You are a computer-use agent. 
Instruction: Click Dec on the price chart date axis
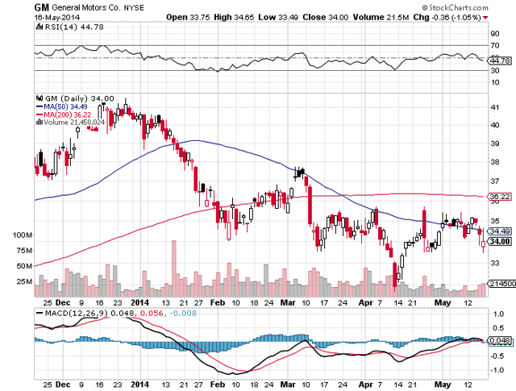coord(63,303)
